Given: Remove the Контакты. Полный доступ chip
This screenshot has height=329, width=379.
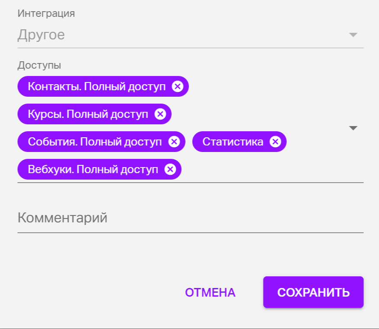Looking at the screenshot, I should (x=177, y=86).
